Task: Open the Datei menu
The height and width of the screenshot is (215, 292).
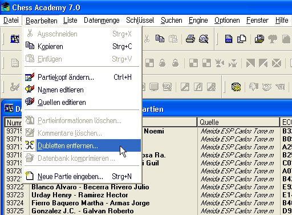Action: (11, 21)
